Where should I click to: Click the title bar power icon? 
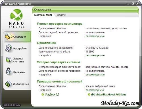click(6, 4)
